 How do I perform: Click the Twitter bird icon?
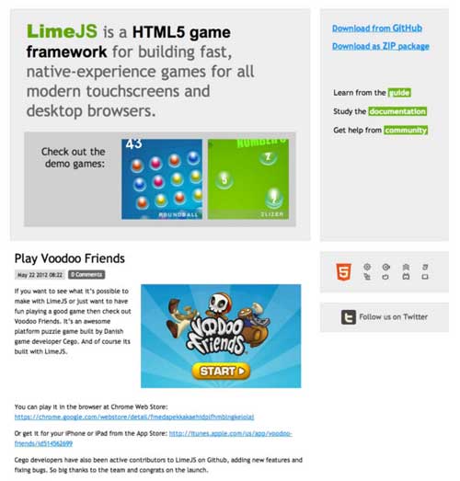pyautogui.click(x=349, y=317)
